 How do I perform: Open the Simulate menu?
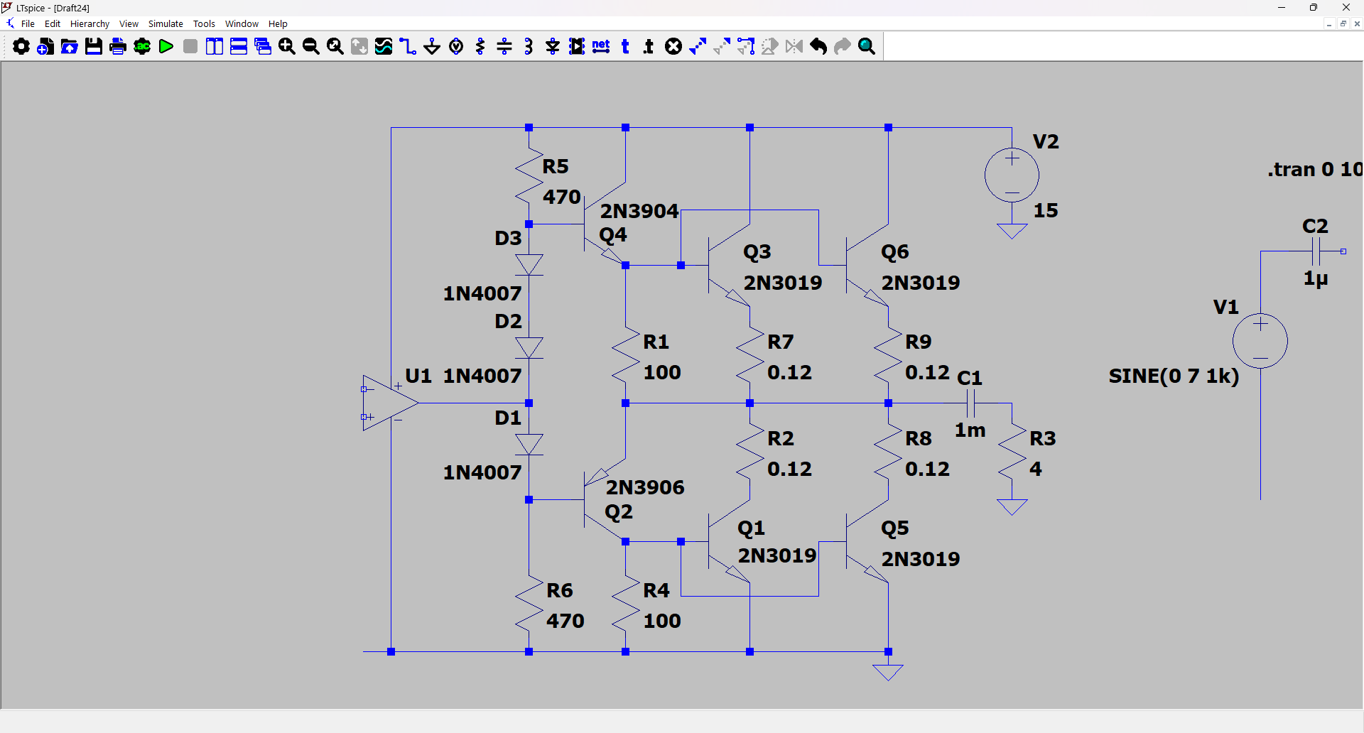tap(166, 23)
